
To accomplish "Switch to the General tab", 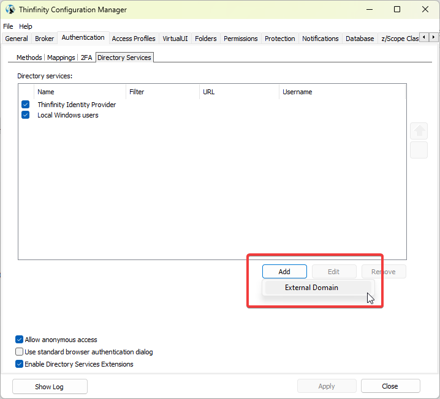I will pyautogui.click(x=17, y=39).
